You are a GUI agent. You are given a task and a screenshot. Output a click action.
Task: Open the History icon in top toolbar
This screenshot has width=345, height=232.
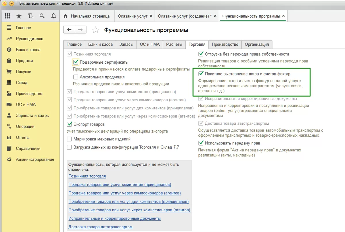30,16
